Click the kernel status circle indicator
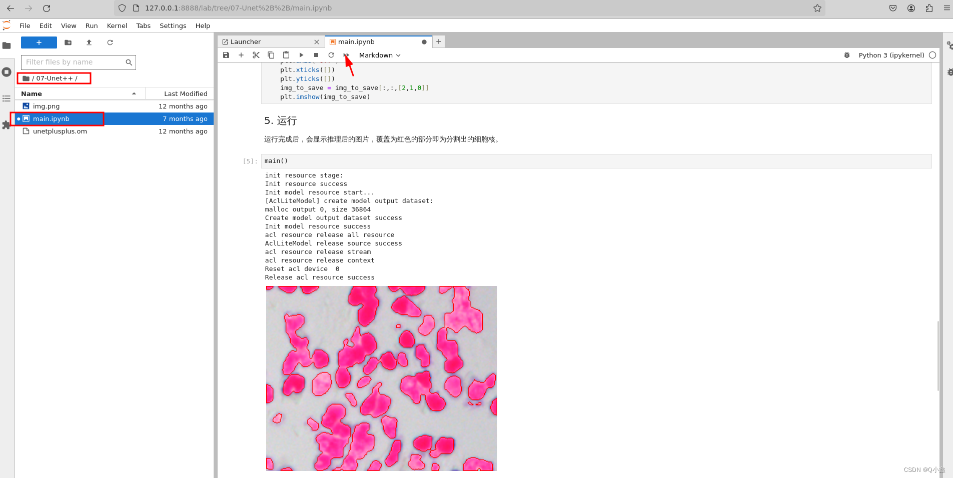Screen dimensions: 953x478 (932, 55)
